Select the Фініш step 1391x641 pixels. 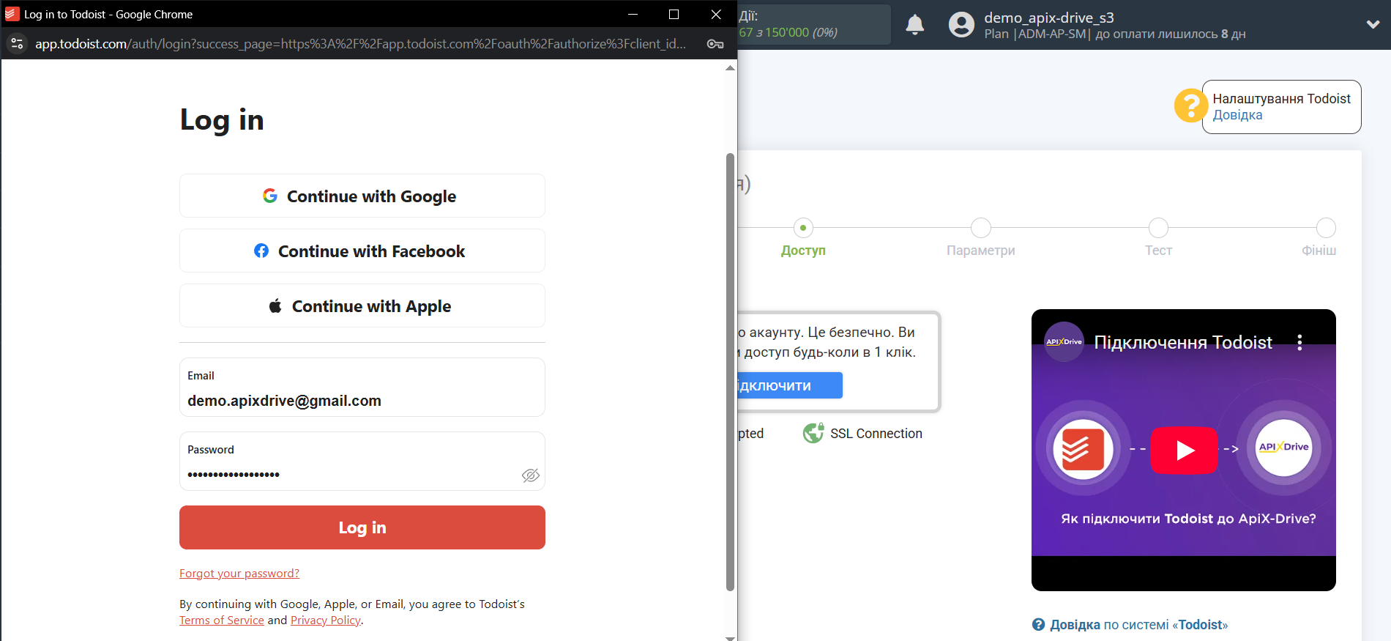tap(1319, 237)
